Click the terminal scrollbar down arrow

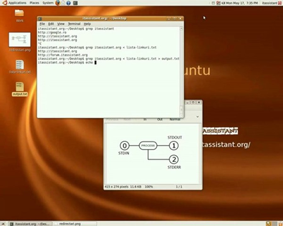click(181, 116)
